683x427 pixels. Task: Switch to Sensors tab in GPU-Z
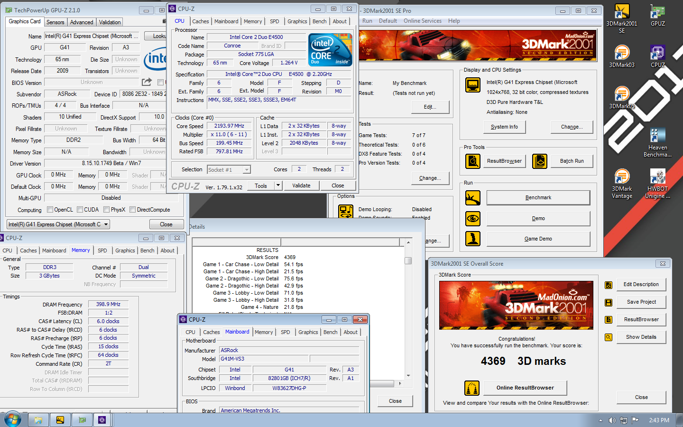coord(55,22)
